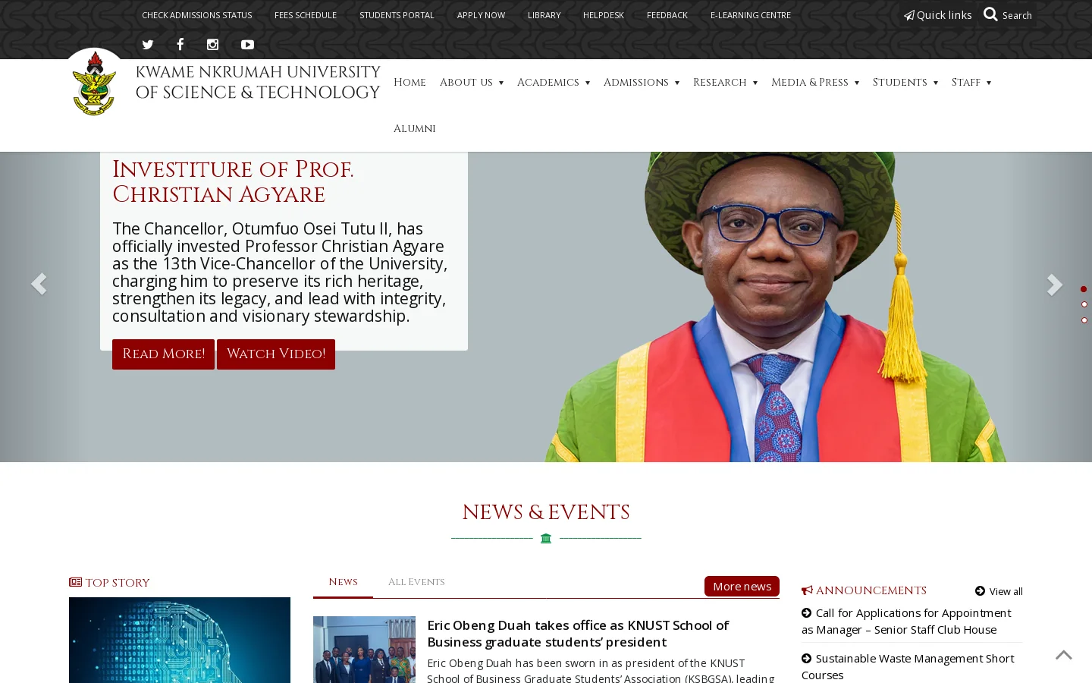Image resolution: width=1092 pixels, height=683 pixels.
Task: Open the Feedback link
Action: 667,15
